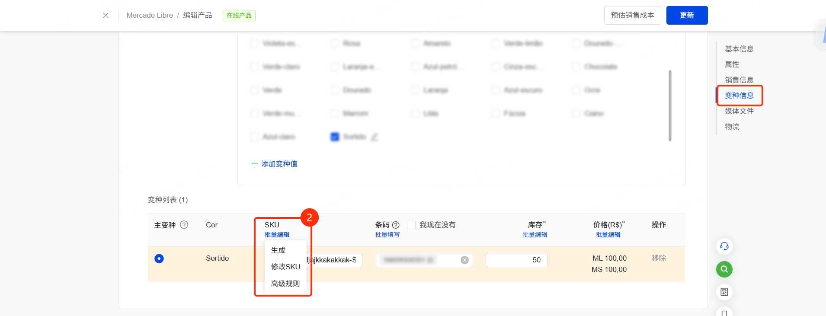
Task: Uncheck the Sortido color checkbox
Action: pos(335,137)
